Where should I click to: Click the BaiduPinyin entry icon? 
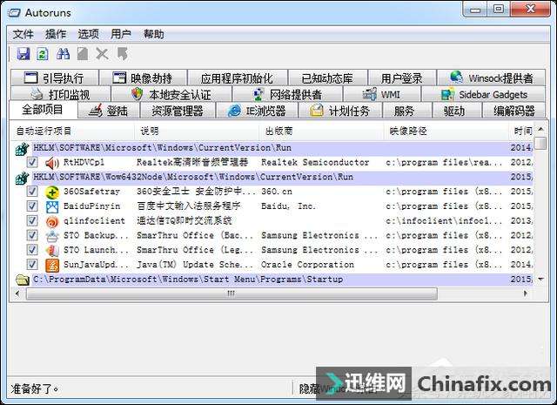52,206
